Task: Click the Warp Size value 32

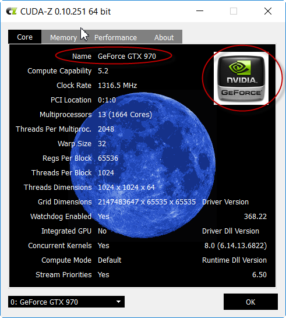Action: [x=102, y=144]
